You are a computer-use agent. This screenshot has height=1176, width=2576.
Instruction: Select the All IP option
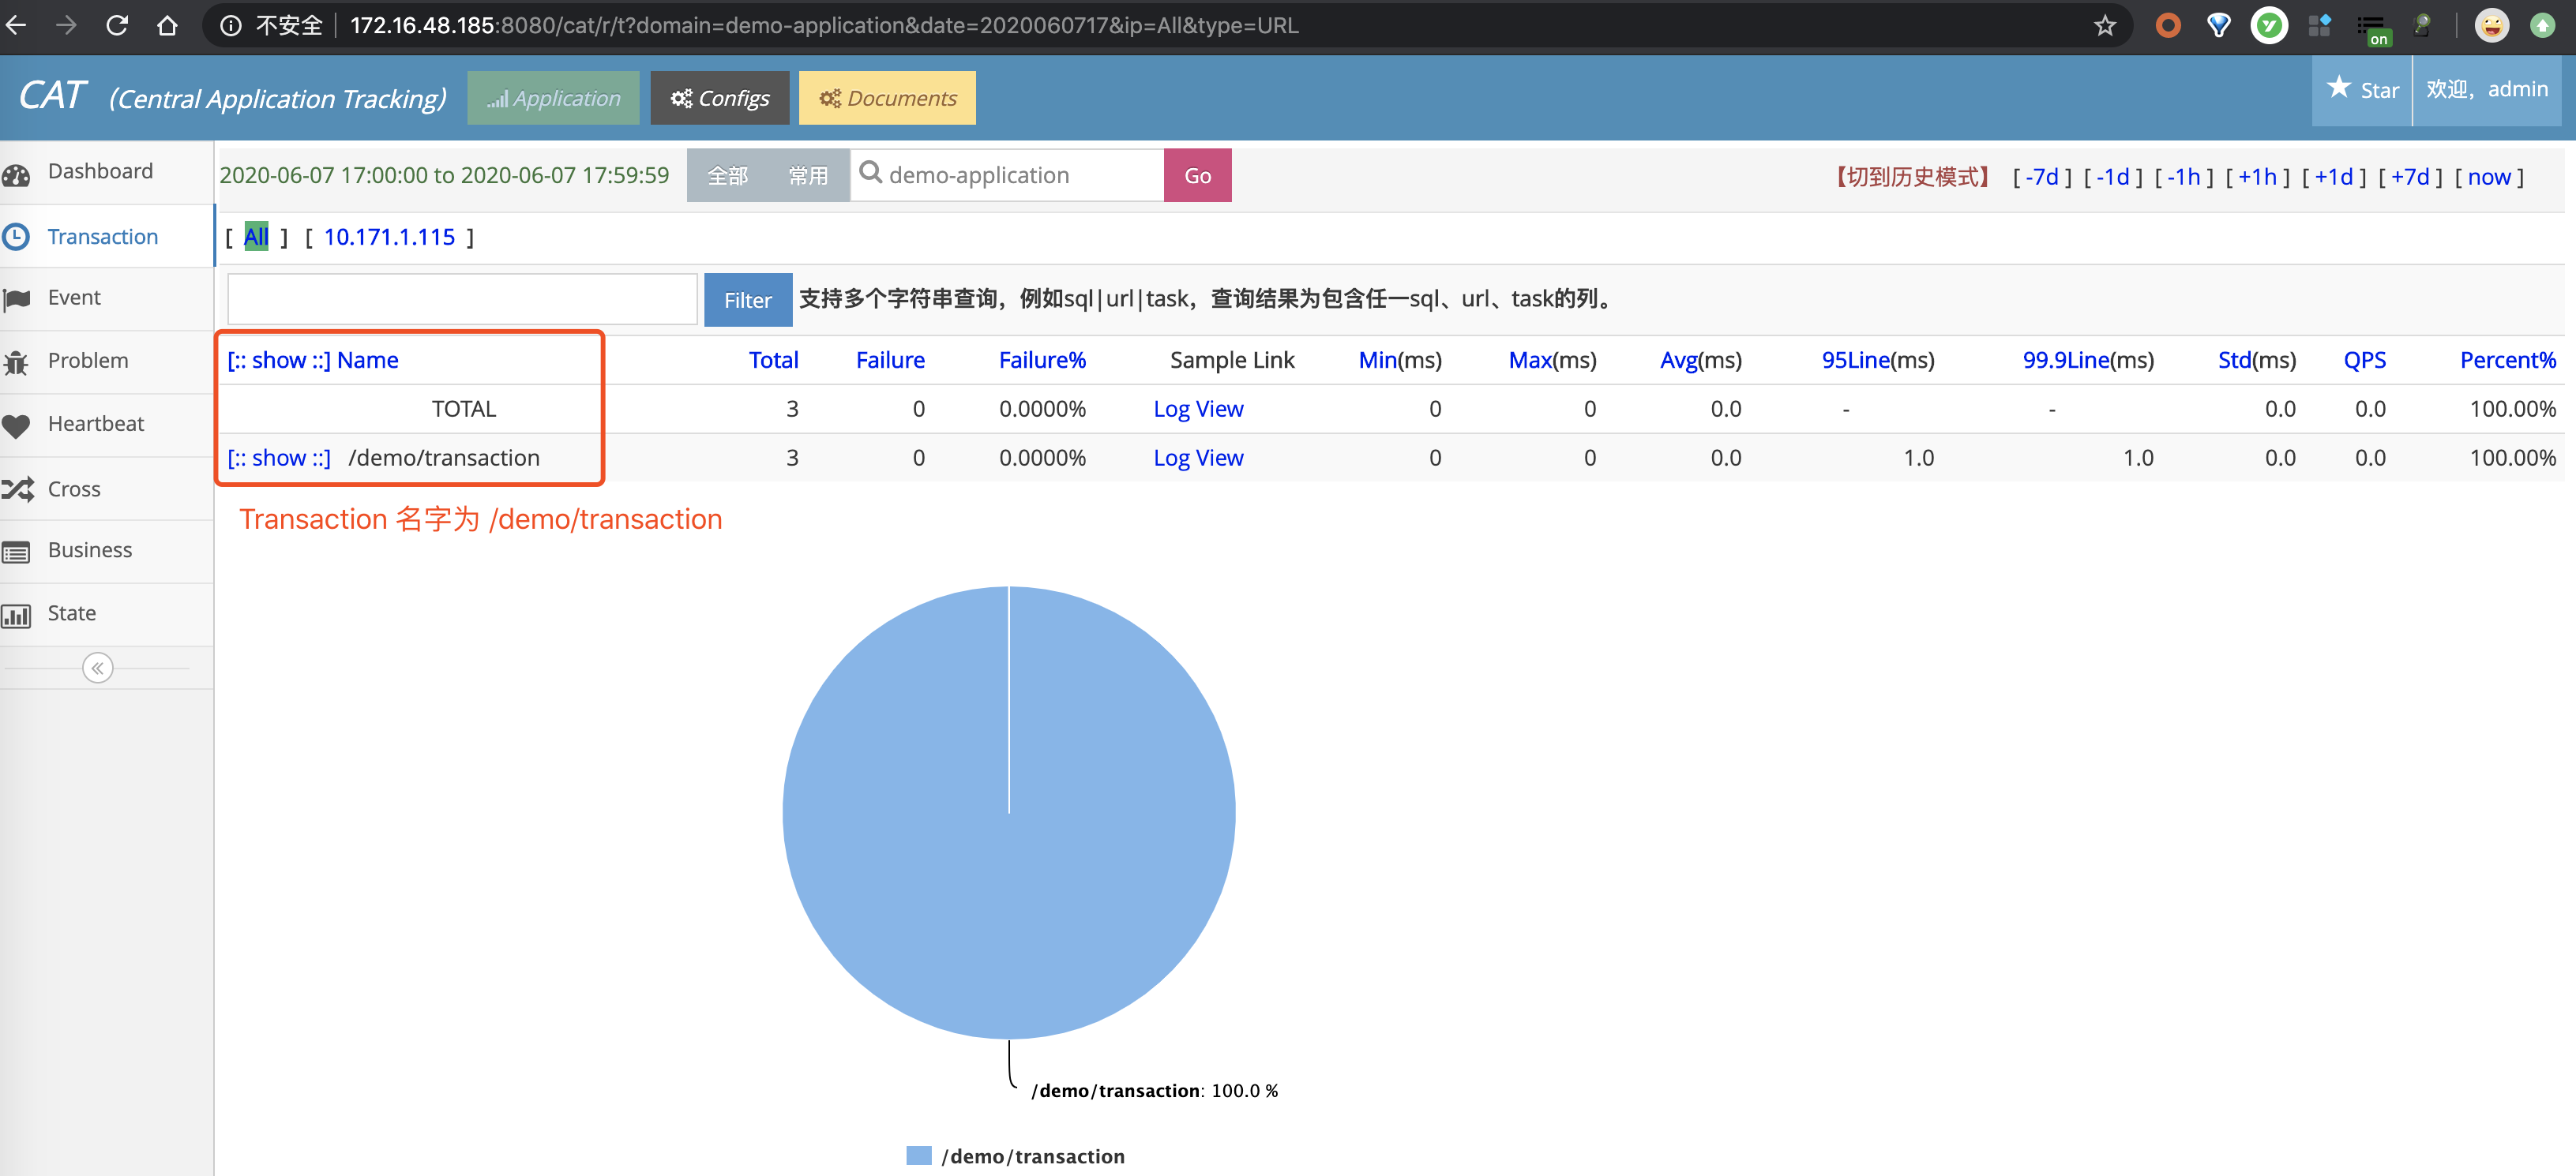(256, 237)
